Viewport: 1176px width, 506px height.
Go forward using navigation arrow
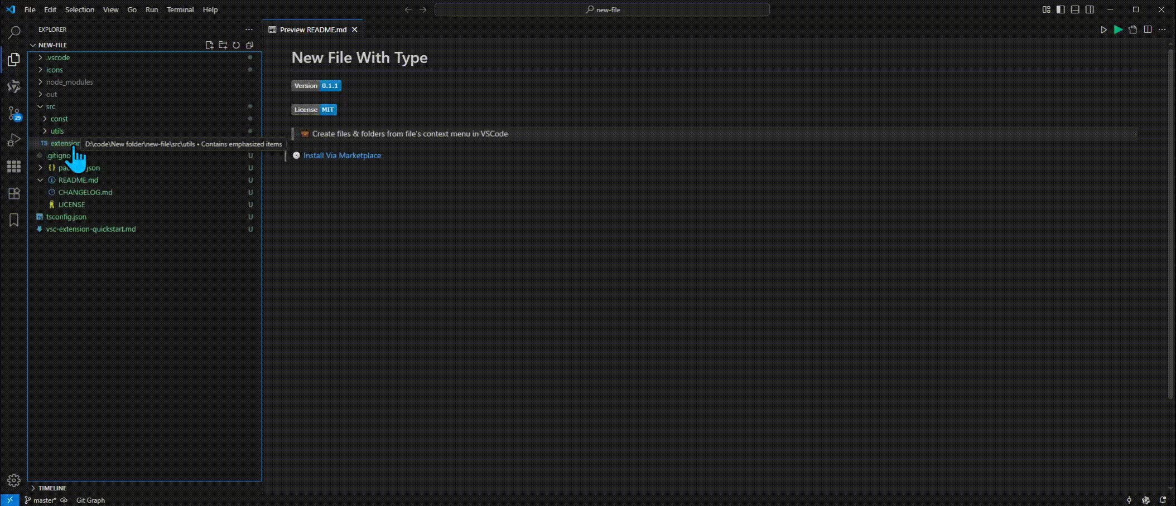coord(423,9)
